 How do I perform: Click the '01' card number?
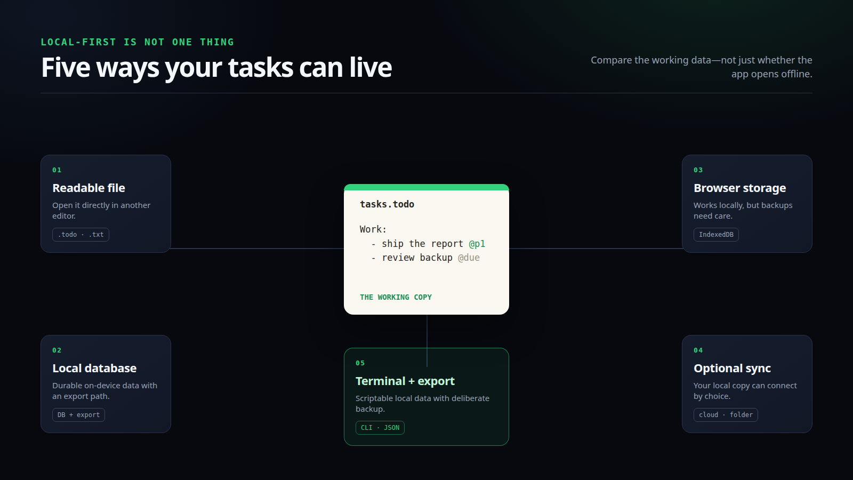tap(57, 170)
